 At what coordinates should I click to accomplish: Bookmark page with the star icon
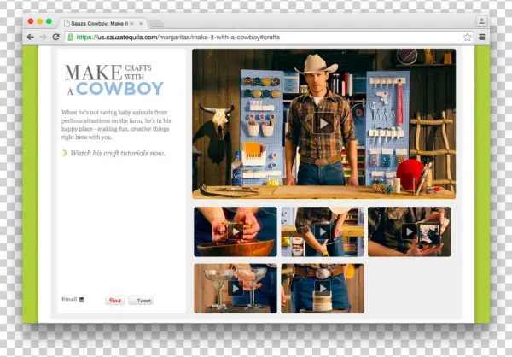pos(468,38)
